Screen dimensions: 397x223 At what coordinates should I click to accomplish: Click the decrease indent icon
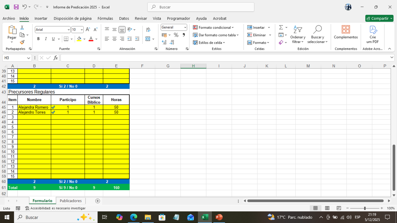[130, 39]
